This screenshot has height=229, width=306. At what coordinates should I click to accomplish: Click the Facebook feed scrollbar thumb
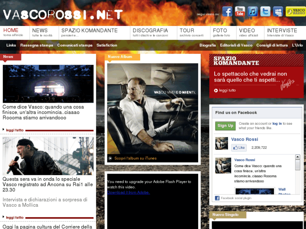pyautogui.click(x=298, y=165)
